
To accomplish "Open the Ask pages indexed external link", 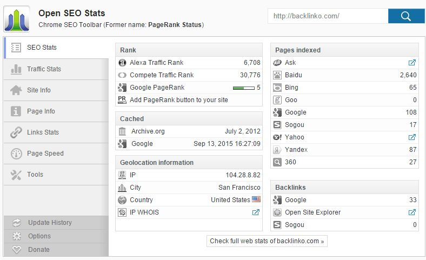I will [x=412, y=63].
